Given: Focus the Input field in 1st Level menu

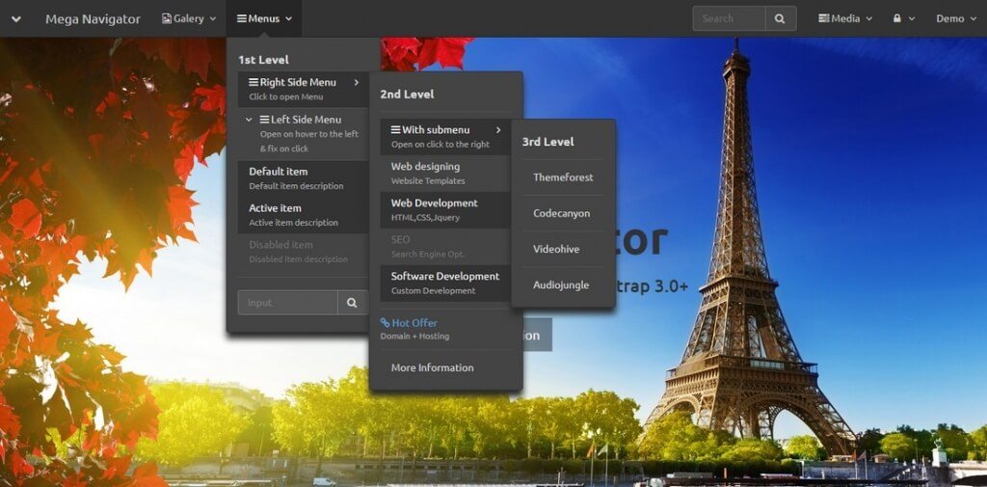Looking at the screenshot, I should [287, 303].
